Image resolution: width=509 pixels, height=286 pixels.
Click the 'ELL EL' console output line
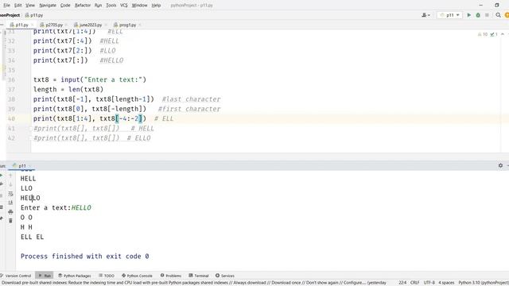pos(32,237)
